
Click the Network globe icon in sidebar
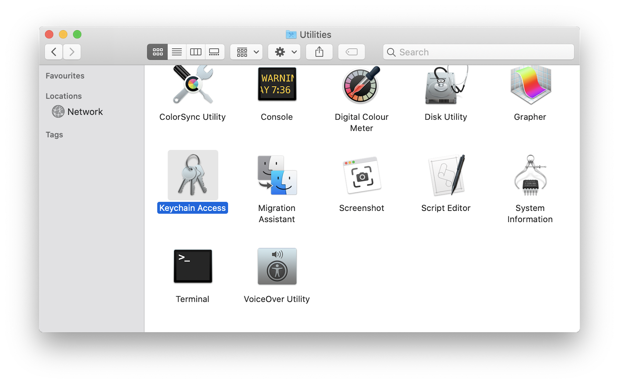click(58, 112)
